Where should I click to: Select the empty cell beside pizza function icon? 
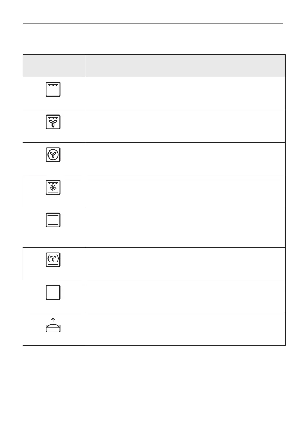click(185, 263)
